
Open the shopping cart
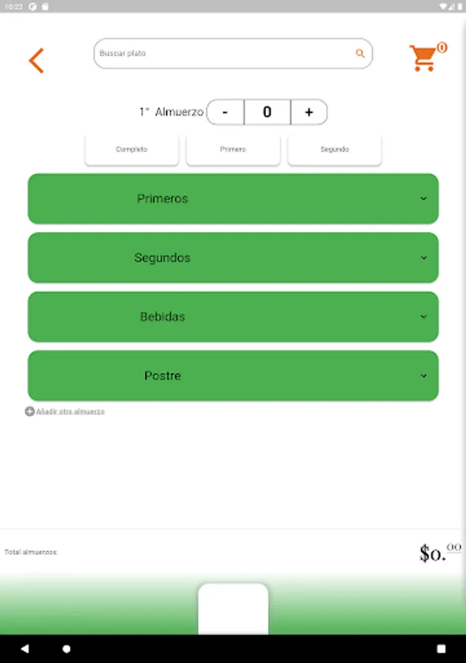424,57
